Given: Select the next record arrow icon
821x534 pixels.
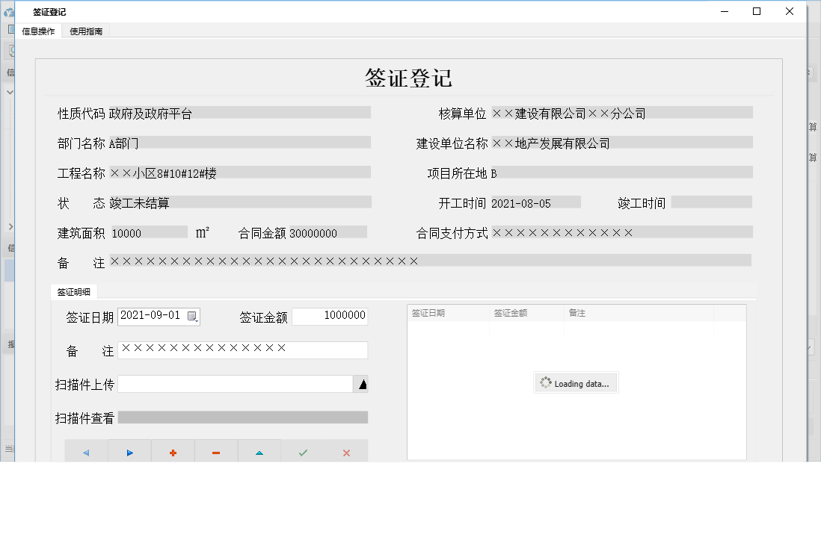Looking at the screenshot, I should (129, 452).
